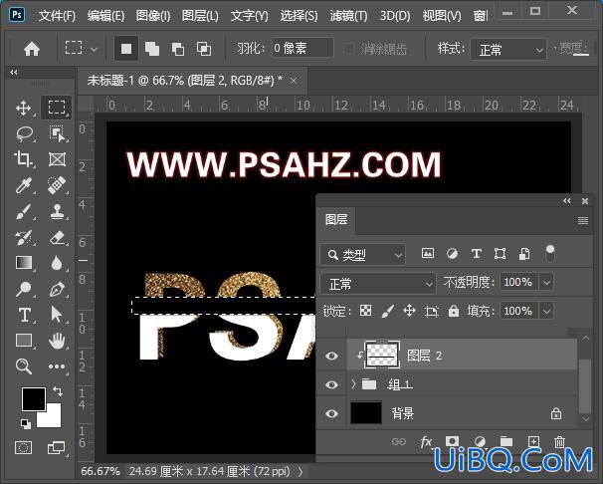This screenshot has height=484, width=603.
Task: Select the Brush tool
Action: [24, 211]
